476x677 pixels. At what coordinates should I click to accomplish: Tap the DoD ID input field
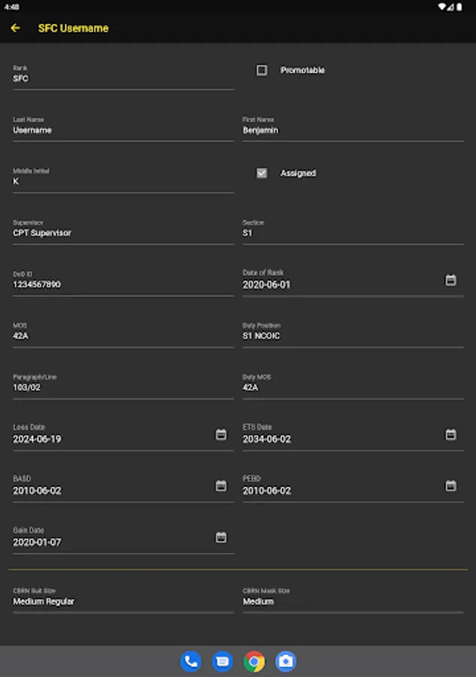(x=123, y=285)
